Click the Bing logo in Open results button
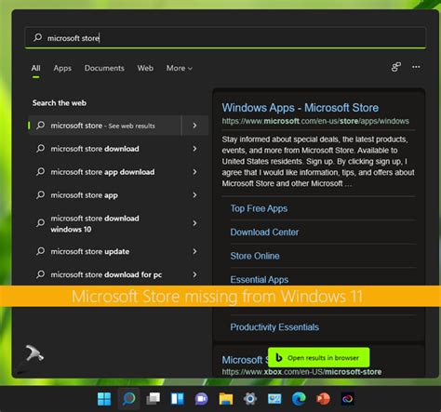Image resolution: width=441 pixels, height=412 pixels. pos(279,357)
